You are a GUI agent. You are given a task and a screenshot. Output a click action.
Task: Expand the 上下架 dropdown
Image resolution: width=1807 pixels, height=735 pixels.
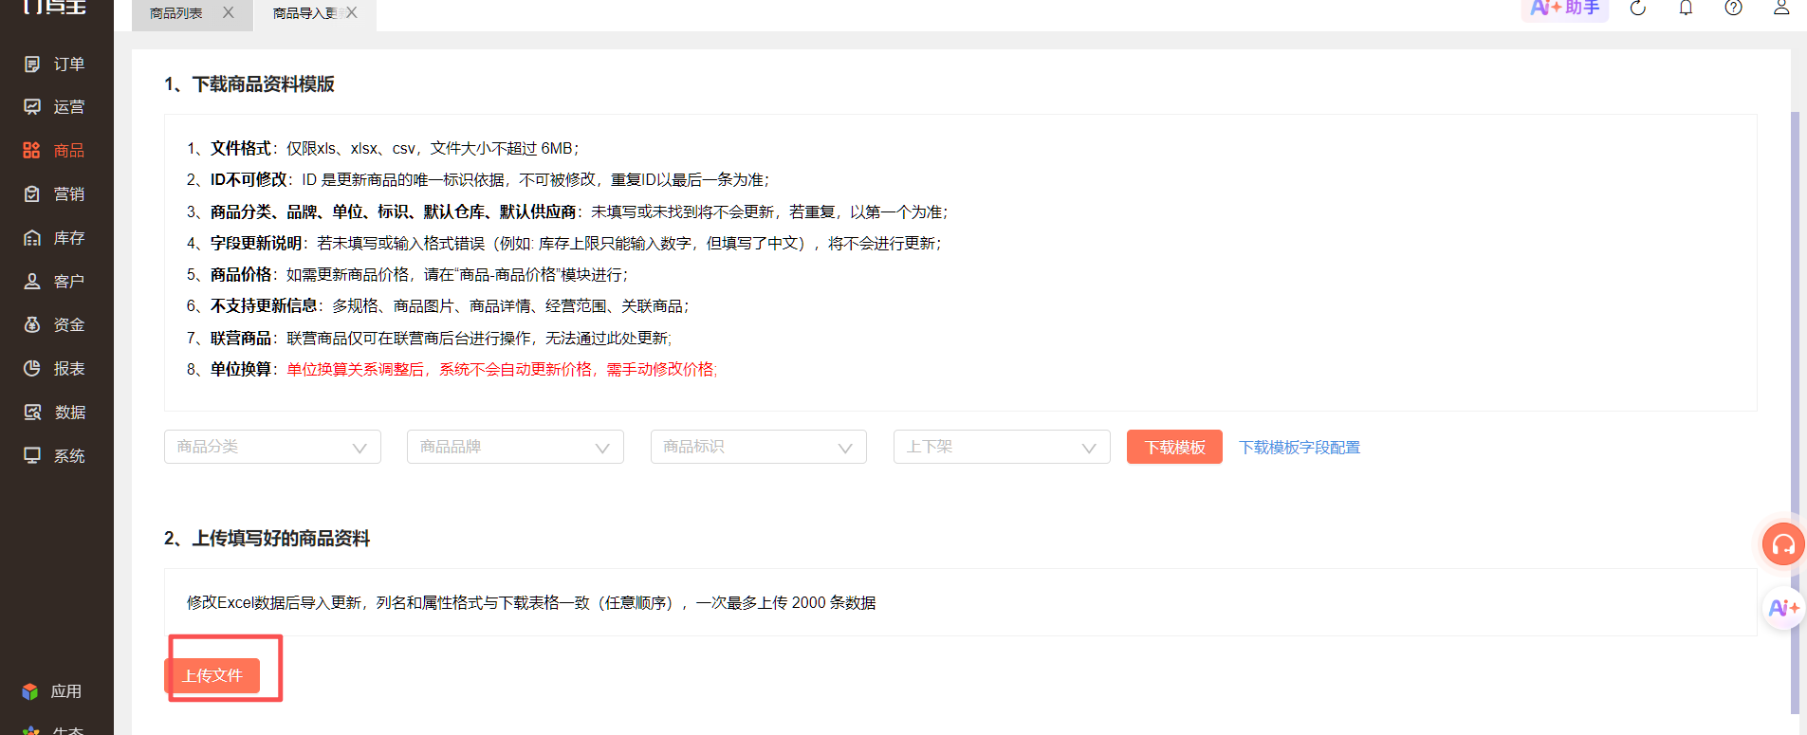pos(1002,447)
